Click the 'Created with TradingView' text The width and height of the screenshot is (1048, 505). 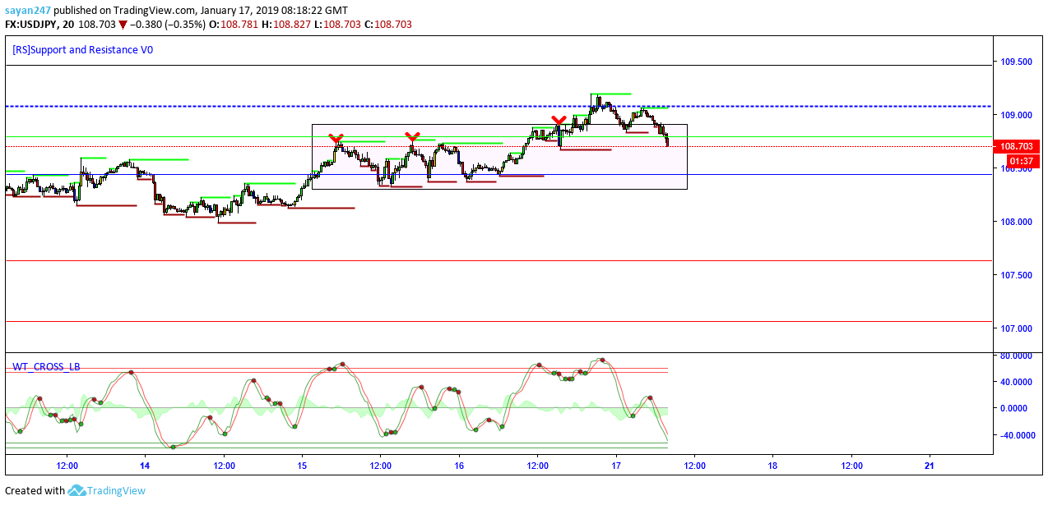coord(75,490)
